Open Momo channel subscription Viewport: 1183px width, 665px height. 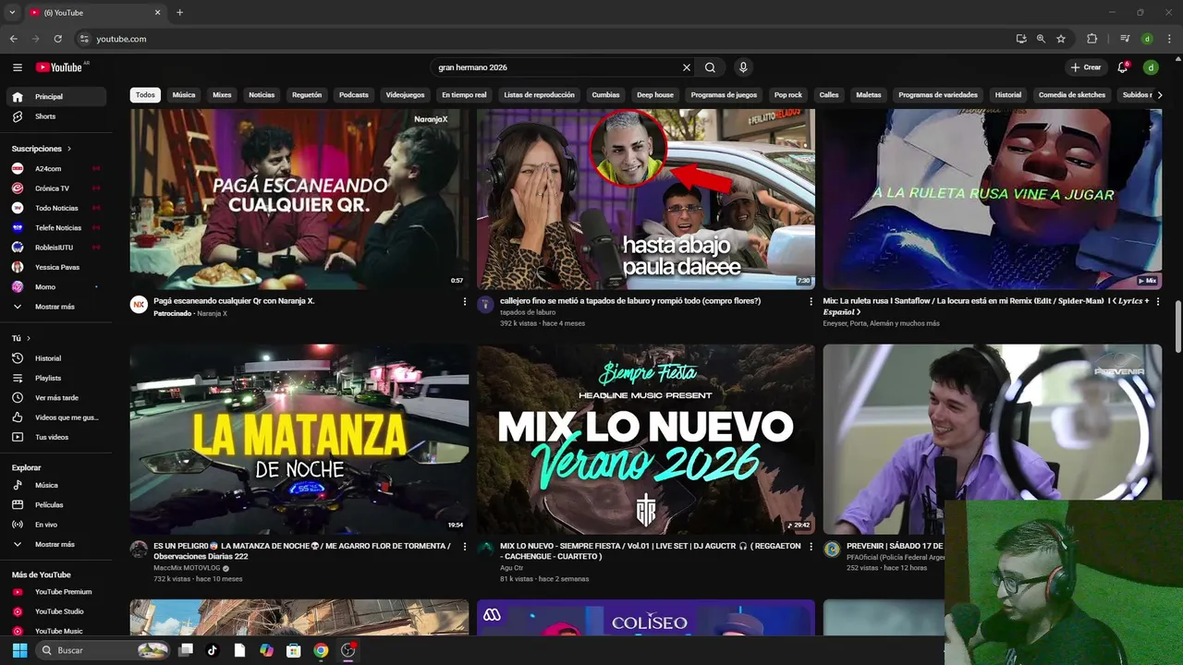pyautogui.click(x=57, y=287)
